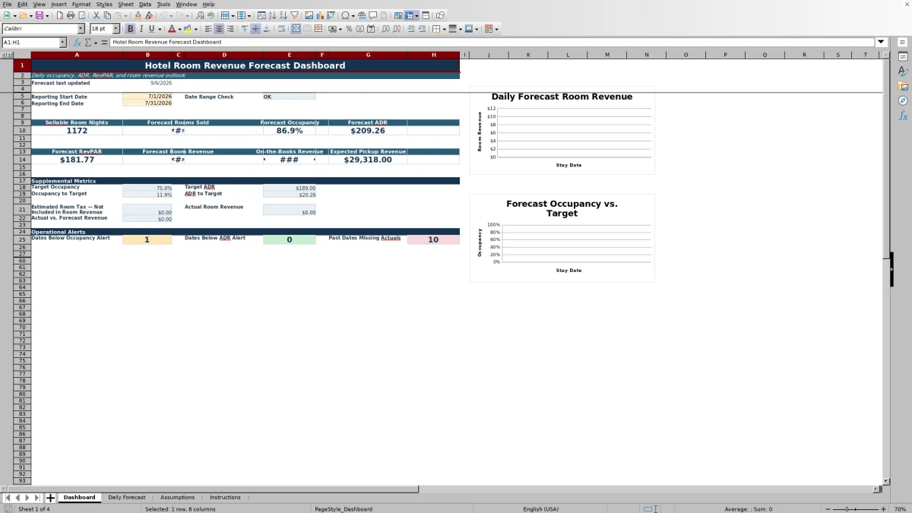Open the sidebar settings menu icon
The width and height of the screenshot is (912, 513).
[x=903, y=43]
